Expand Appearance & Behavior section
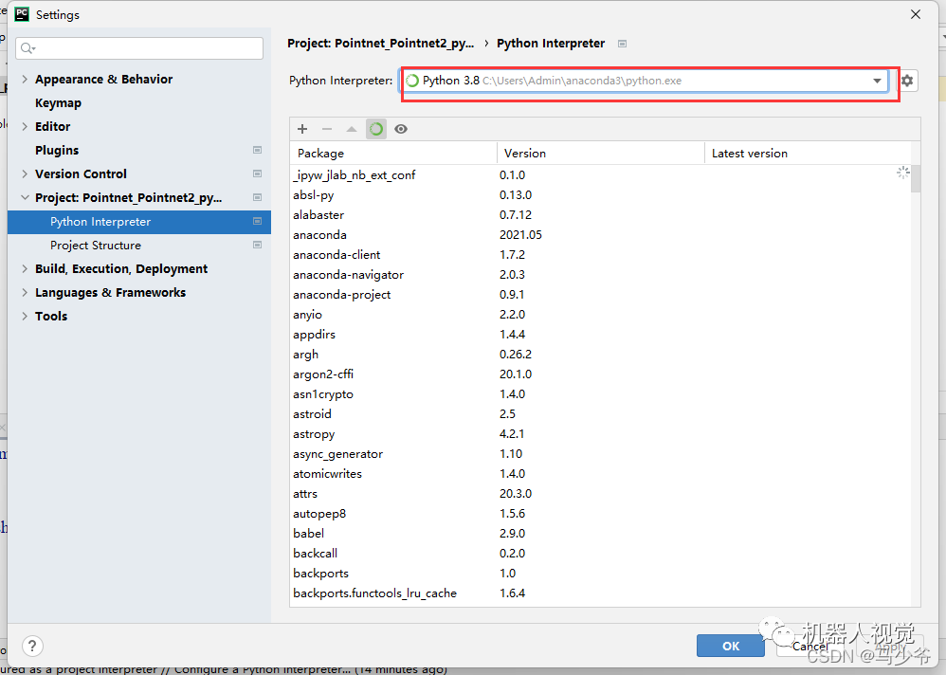946x675 pixels. point(25,79)
